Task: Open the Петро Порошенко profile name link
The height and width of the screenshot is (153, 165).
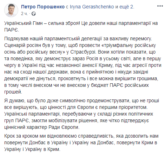Action: click(x=43, y=7)
